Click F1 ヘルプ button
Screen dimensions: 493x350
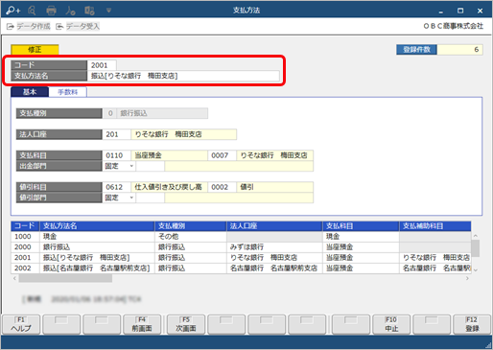click(x=21, y=324)
